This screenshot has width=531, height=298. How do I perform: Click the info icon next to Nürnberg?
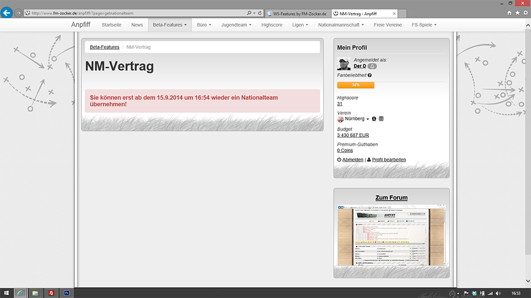coord(374,119)
